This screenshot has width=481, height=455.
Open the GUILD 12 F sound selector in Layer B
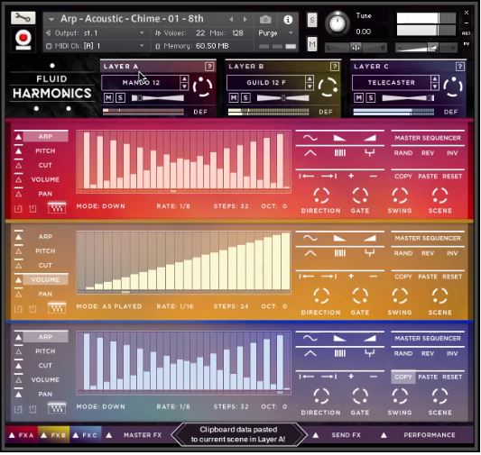click(x=266, y=83)
